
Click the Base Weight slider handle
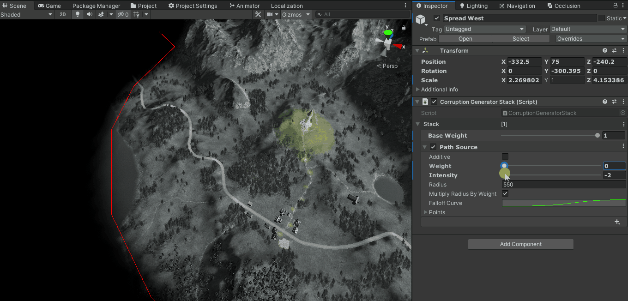pos(598,136)
